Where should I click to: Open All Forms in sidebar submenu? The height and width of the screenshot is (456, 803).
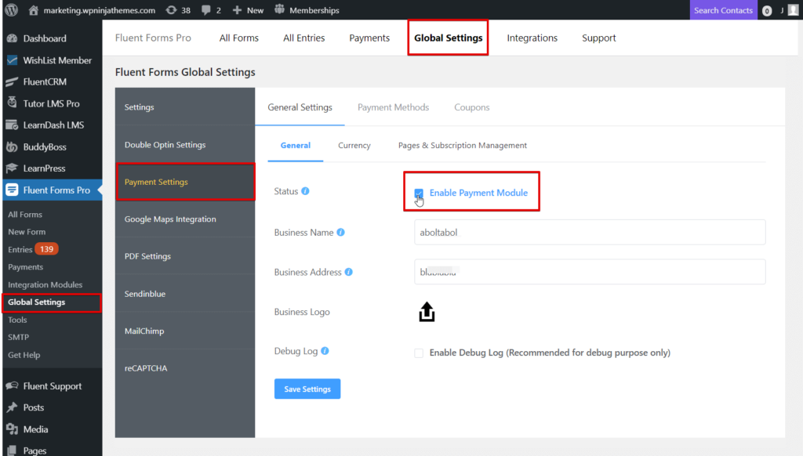25,215
